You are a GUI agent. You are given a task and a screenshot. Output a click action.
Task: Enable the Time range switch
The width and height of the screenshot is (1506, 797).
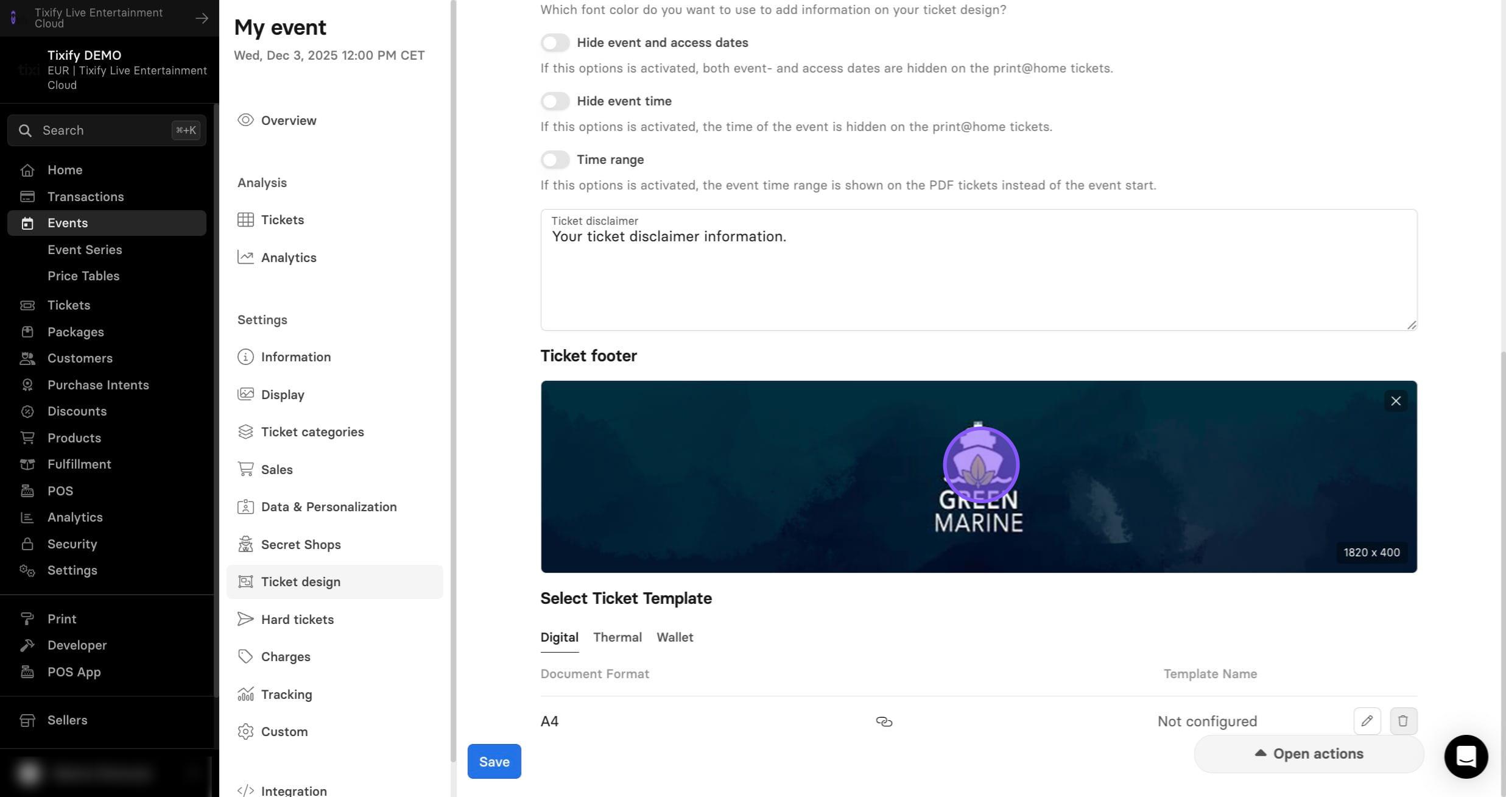pyautogui.click(x=555, y=160)
